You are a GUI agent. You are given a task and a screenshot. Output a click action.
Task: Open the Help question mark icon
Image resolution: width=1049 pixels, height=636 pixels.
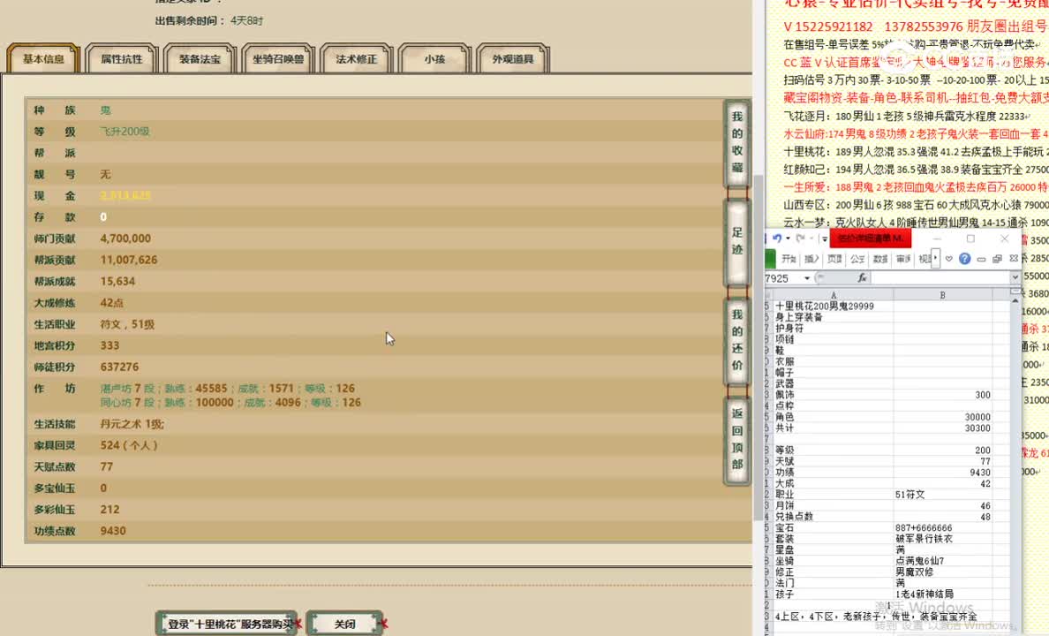965,259
